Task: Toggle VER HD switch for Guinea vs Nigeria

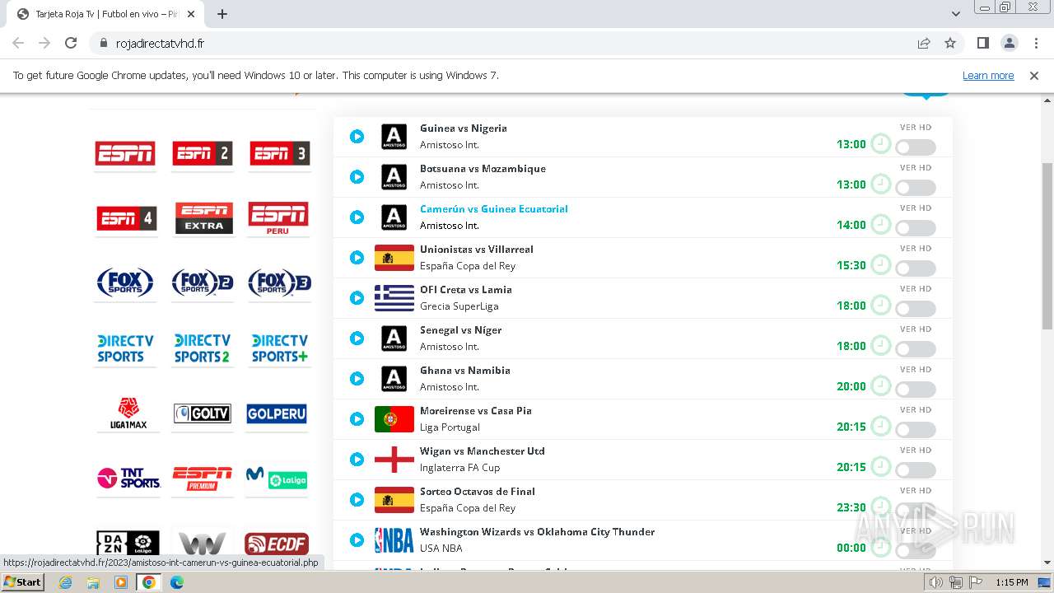Action: tap(916, 147)
